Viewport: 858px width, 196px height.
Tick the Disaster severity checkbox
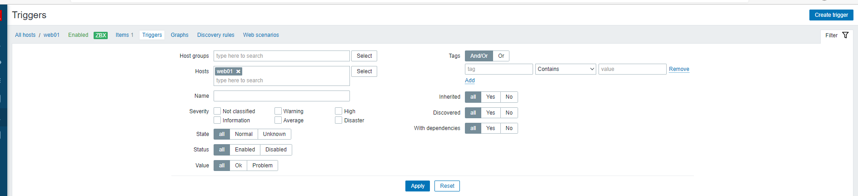[339, 120]
